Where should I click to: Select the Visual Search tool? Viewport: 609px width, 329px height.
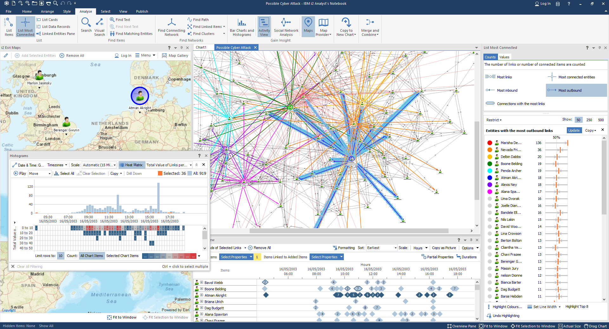[x=99, y=27]
